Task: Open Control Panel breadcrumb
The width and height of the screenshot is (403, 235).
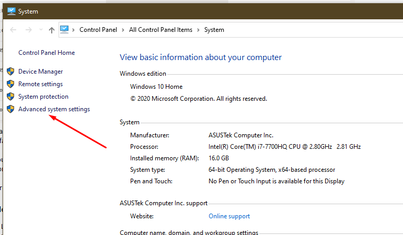Action: (x=98, y=30)
